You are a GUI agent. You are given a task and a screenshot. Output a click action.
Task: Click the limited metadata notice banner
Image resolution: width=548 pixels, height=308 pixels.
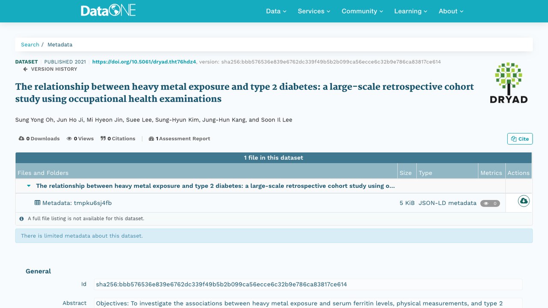(274, 236)
